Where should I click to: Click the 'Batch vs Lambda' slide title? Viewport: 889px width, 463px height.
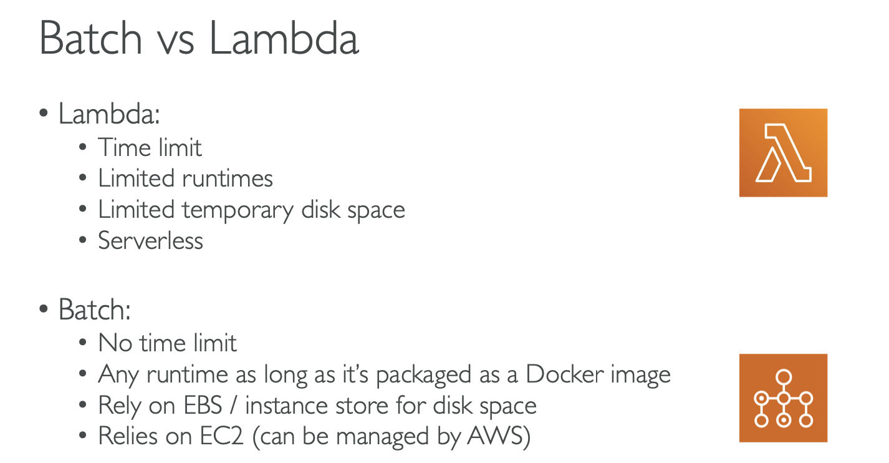tap(199, 37)
